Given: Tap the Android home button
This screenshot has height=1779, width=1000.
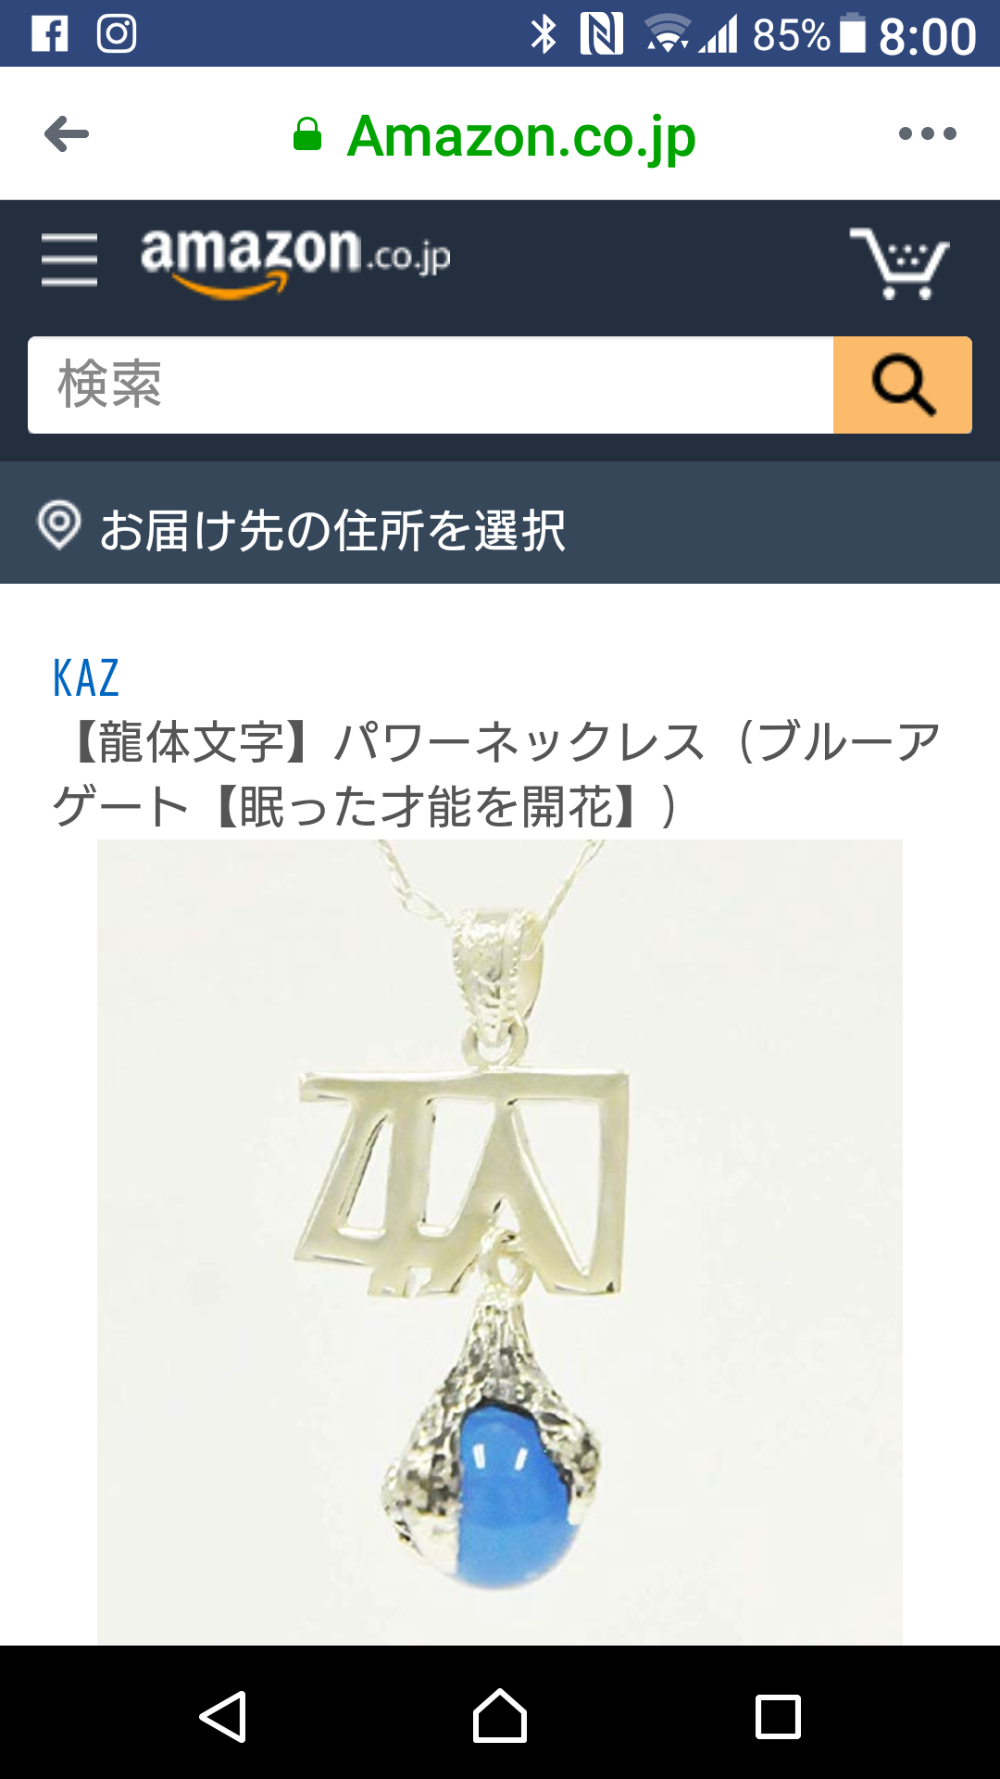Looking at the screenshot, I should pyautogui.click(x=500, y=1716).
